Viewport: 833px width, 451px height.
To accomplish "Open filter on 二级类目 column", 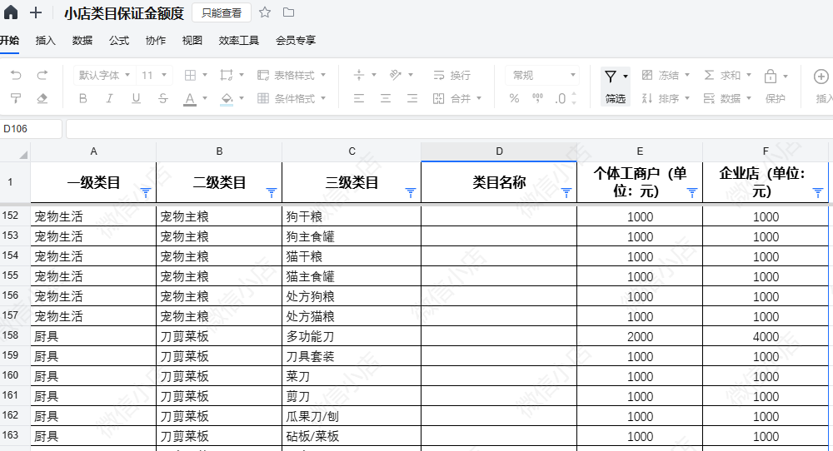I will [272, 192].
